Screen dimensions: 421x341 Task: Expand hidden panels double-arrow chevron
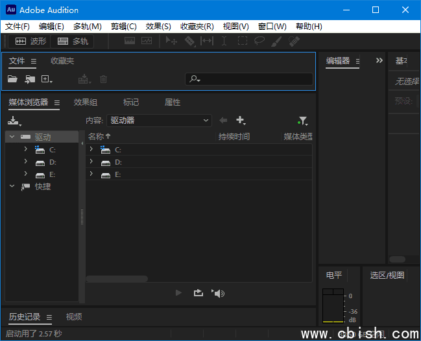[x=379, y=60]
